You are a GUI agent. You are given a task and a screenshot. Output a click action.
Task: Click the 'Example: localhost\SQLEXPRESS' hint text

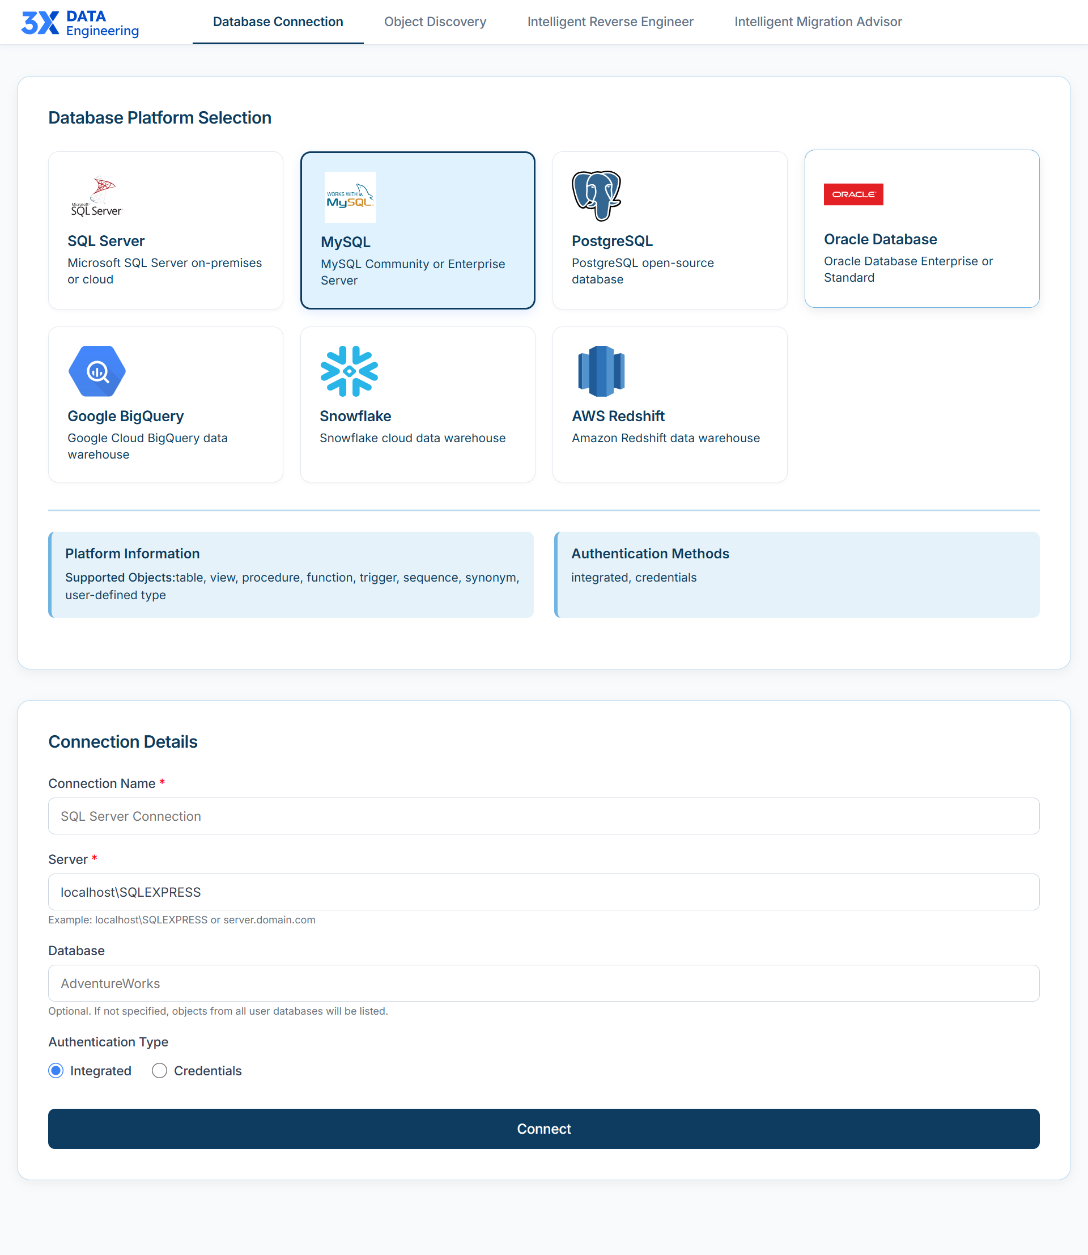(181, 919)
